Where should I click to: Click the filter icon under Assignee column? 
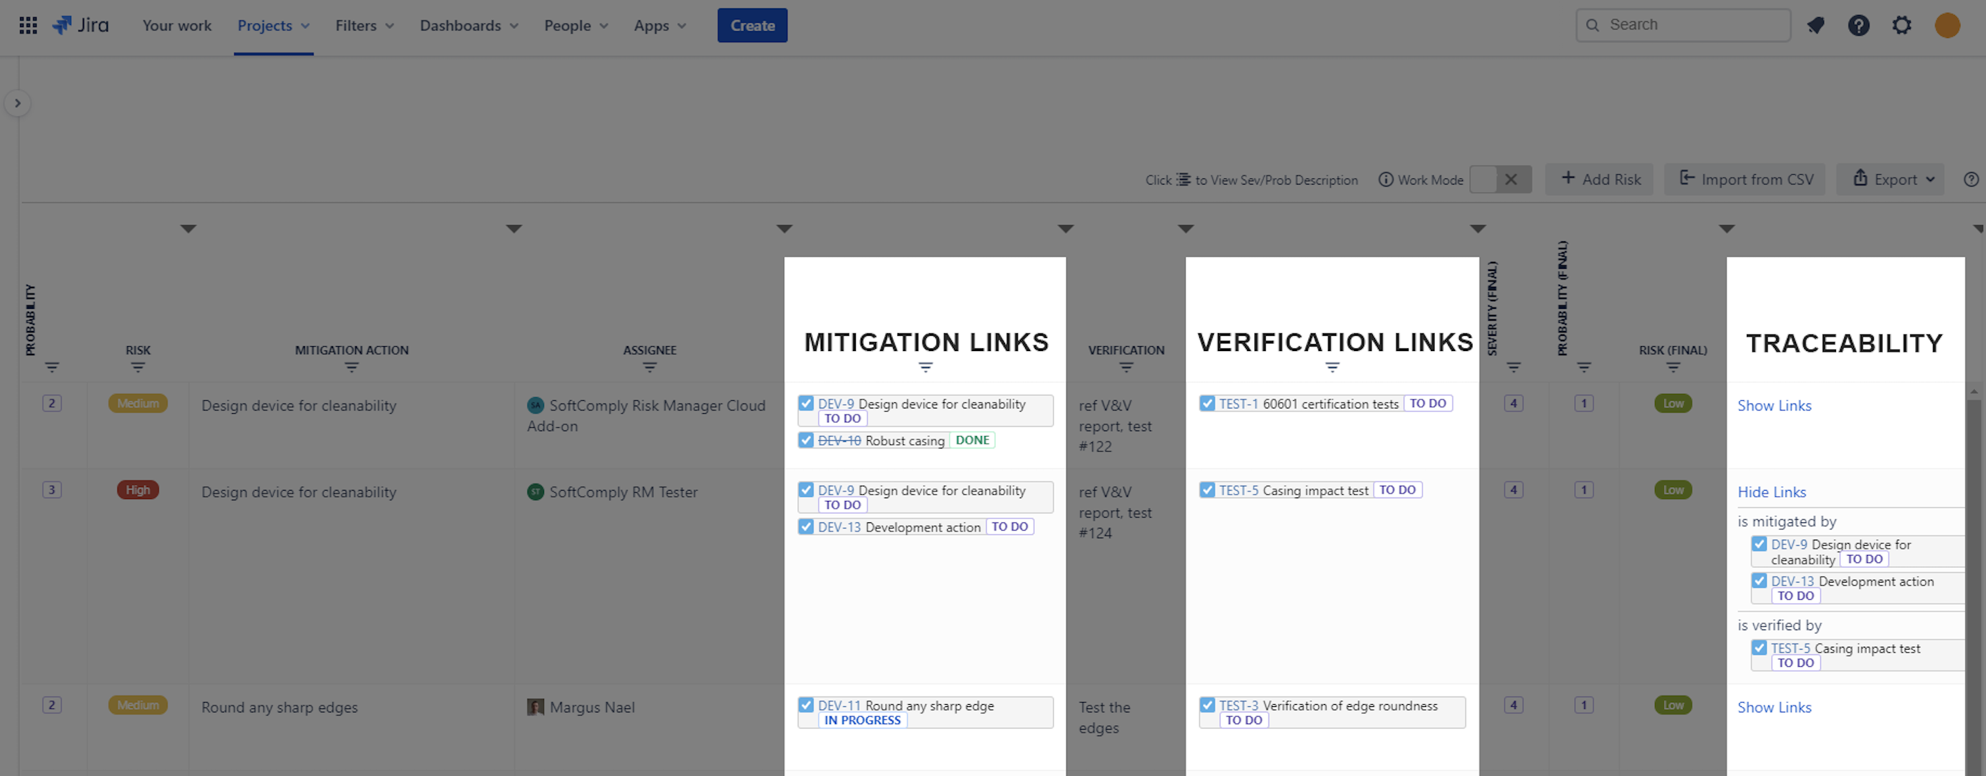[x=650, y=368]
